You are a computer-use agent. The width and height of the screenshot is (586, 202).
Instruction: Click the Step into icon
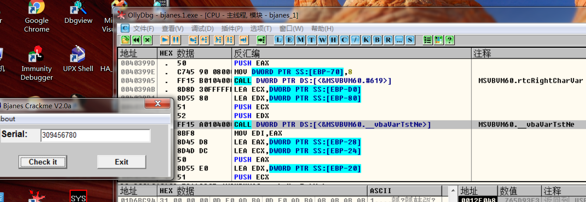[193, 40]
